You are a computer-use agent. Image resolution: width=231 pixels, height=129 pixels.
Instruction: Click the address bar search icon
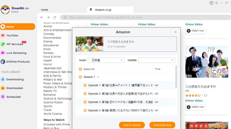coord(65,17)
